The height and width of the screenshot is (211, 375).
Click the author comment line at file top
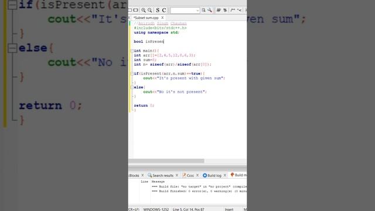coord(160,23)
